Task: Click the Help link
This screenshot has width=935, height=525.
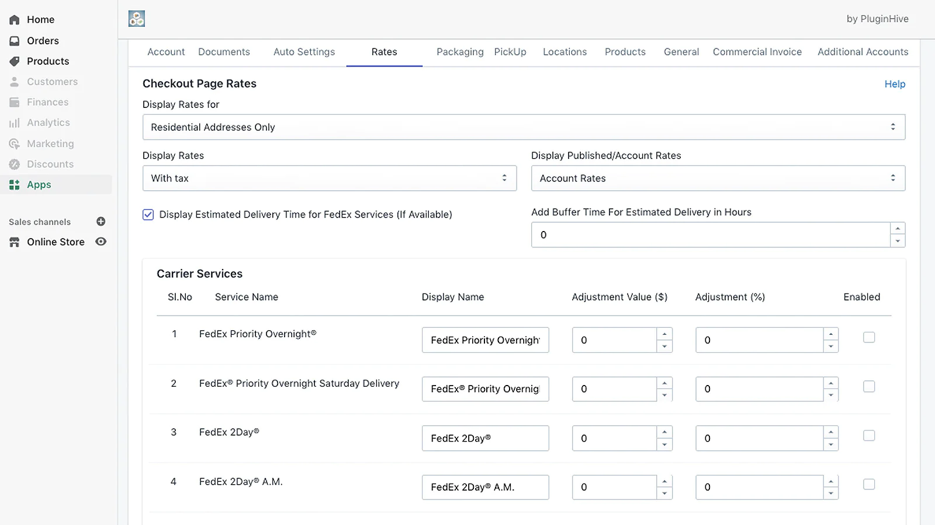Action: [894, 84]
